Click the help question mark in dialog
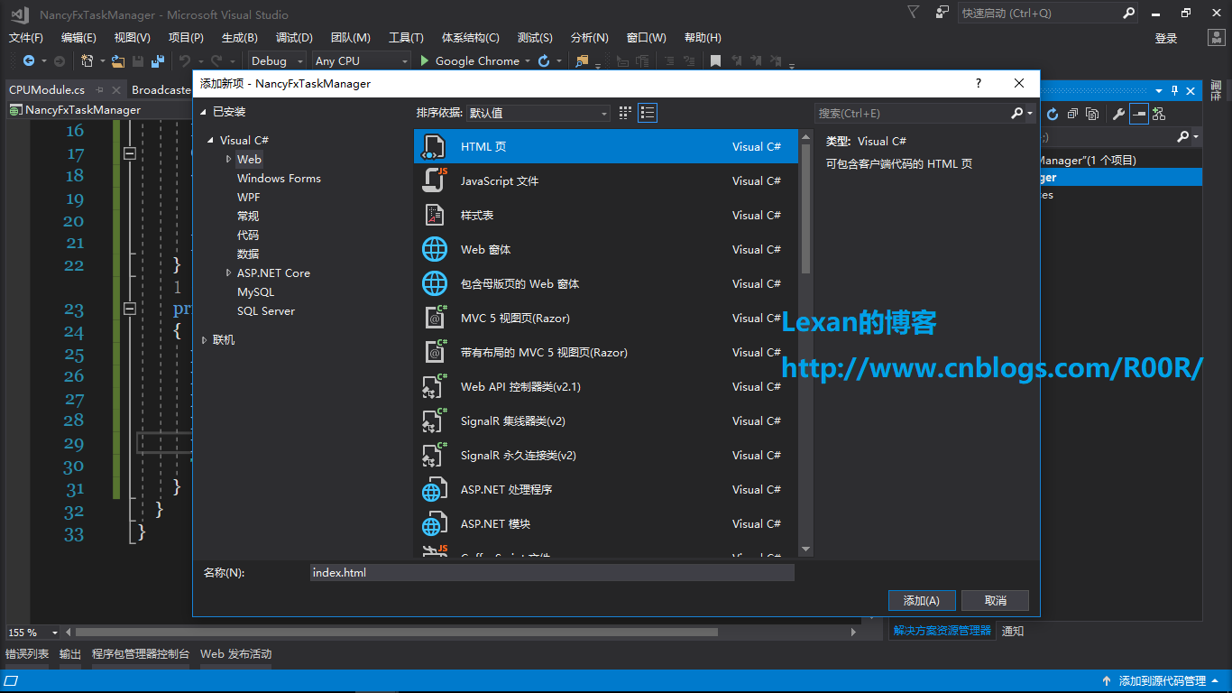1232x693 pixels. (979, 83)
